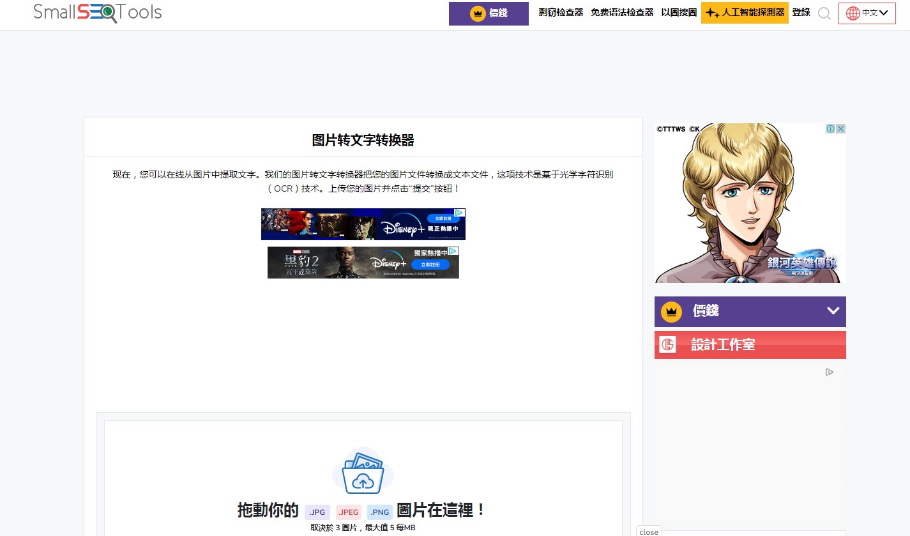Go to 以圖搜圖 in the navigation bar
This screenshot has height=536, width=910.
tap(679, 12)
